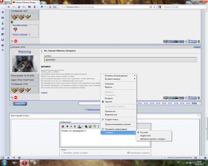Toggle the panel button in the status bar
The width and height of the screenshot is (208, 166).
coord(2,157)
